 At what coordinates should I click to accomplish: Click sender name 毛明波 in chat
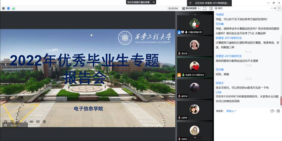(220, 15)
